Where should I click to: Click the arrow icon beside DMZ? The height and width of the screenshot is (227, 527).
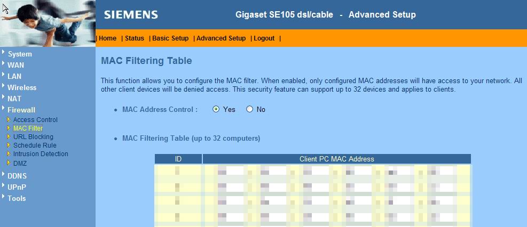tap(9, 163)
